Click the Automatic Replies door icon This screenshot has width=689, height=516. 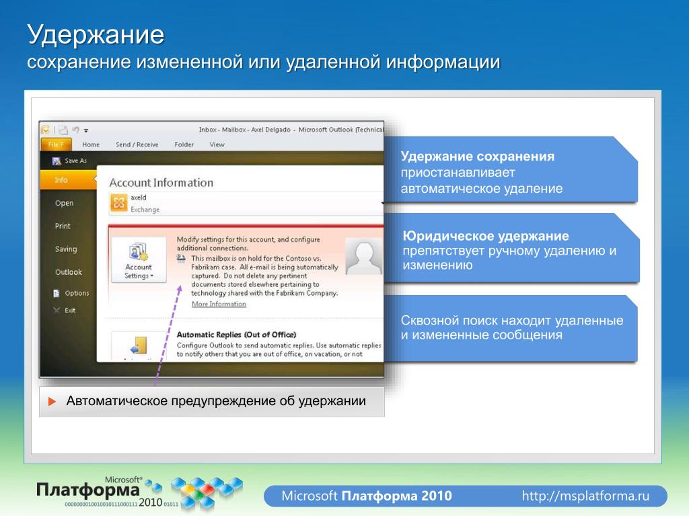coord(139,345)
